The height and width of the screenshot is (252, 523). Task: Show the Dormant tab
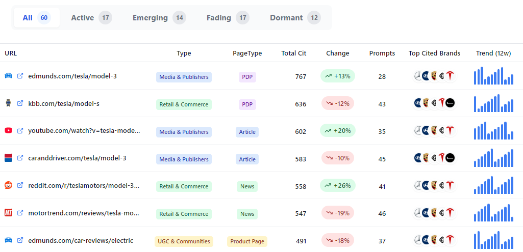295,18
